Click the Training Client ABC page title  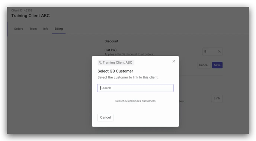[31, 16]
